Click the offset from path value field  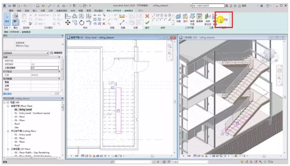point(45,68)
